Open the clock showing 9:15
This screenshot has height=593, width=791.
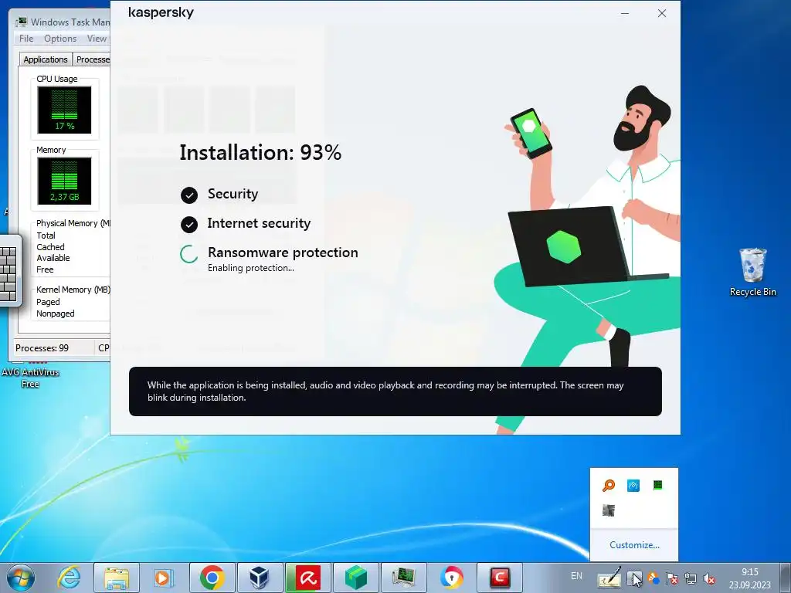pyautogui.click(x=749, y=578)
